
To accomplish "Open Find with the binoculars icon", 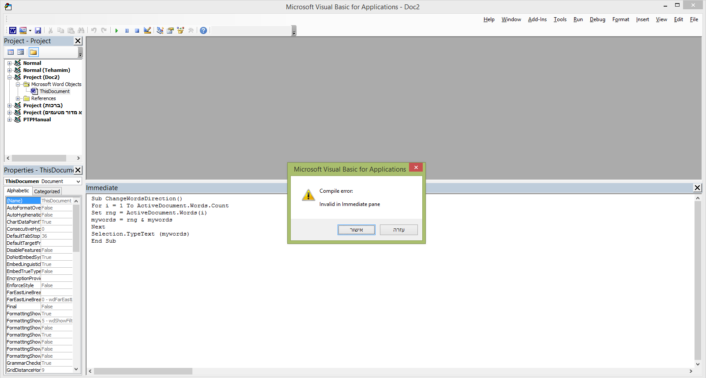I will tap(81, 30).
